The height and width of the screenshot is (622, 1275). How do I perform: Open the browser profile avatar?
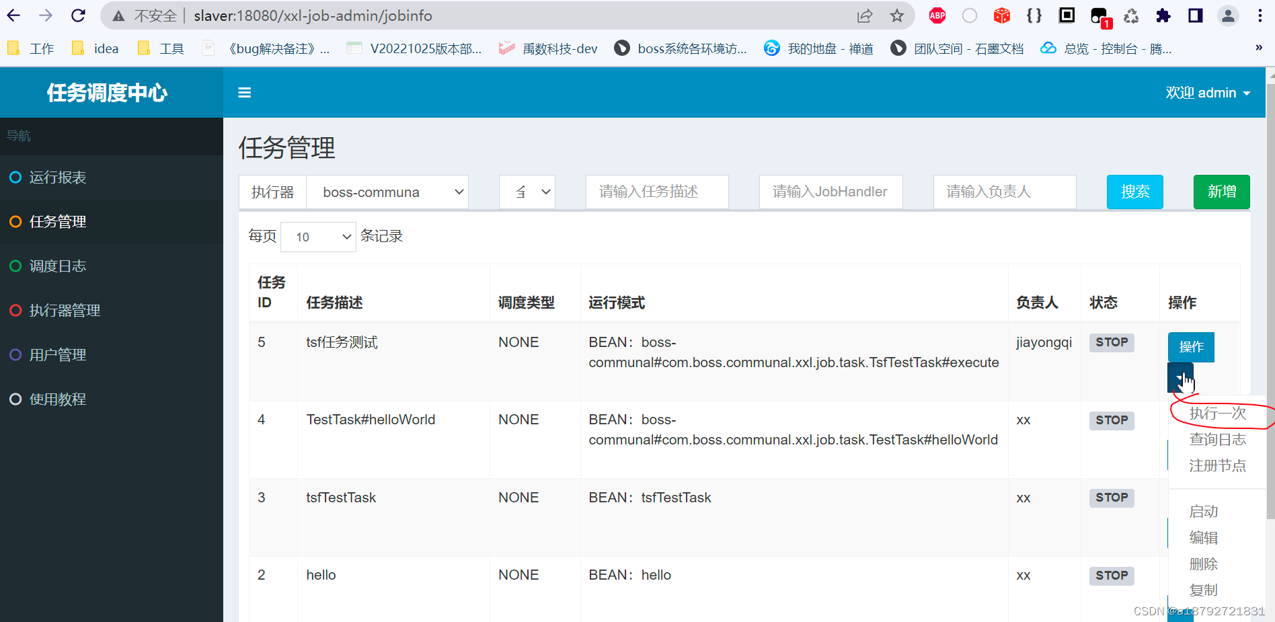point(1228,15)
